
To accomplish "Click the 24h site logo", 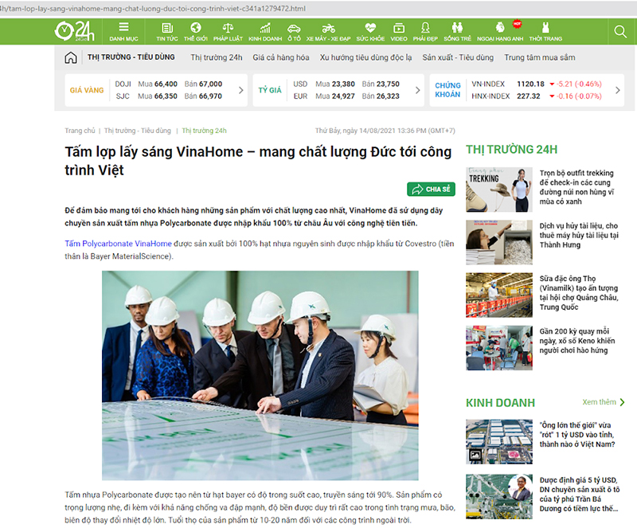I will tap(74, 31).
